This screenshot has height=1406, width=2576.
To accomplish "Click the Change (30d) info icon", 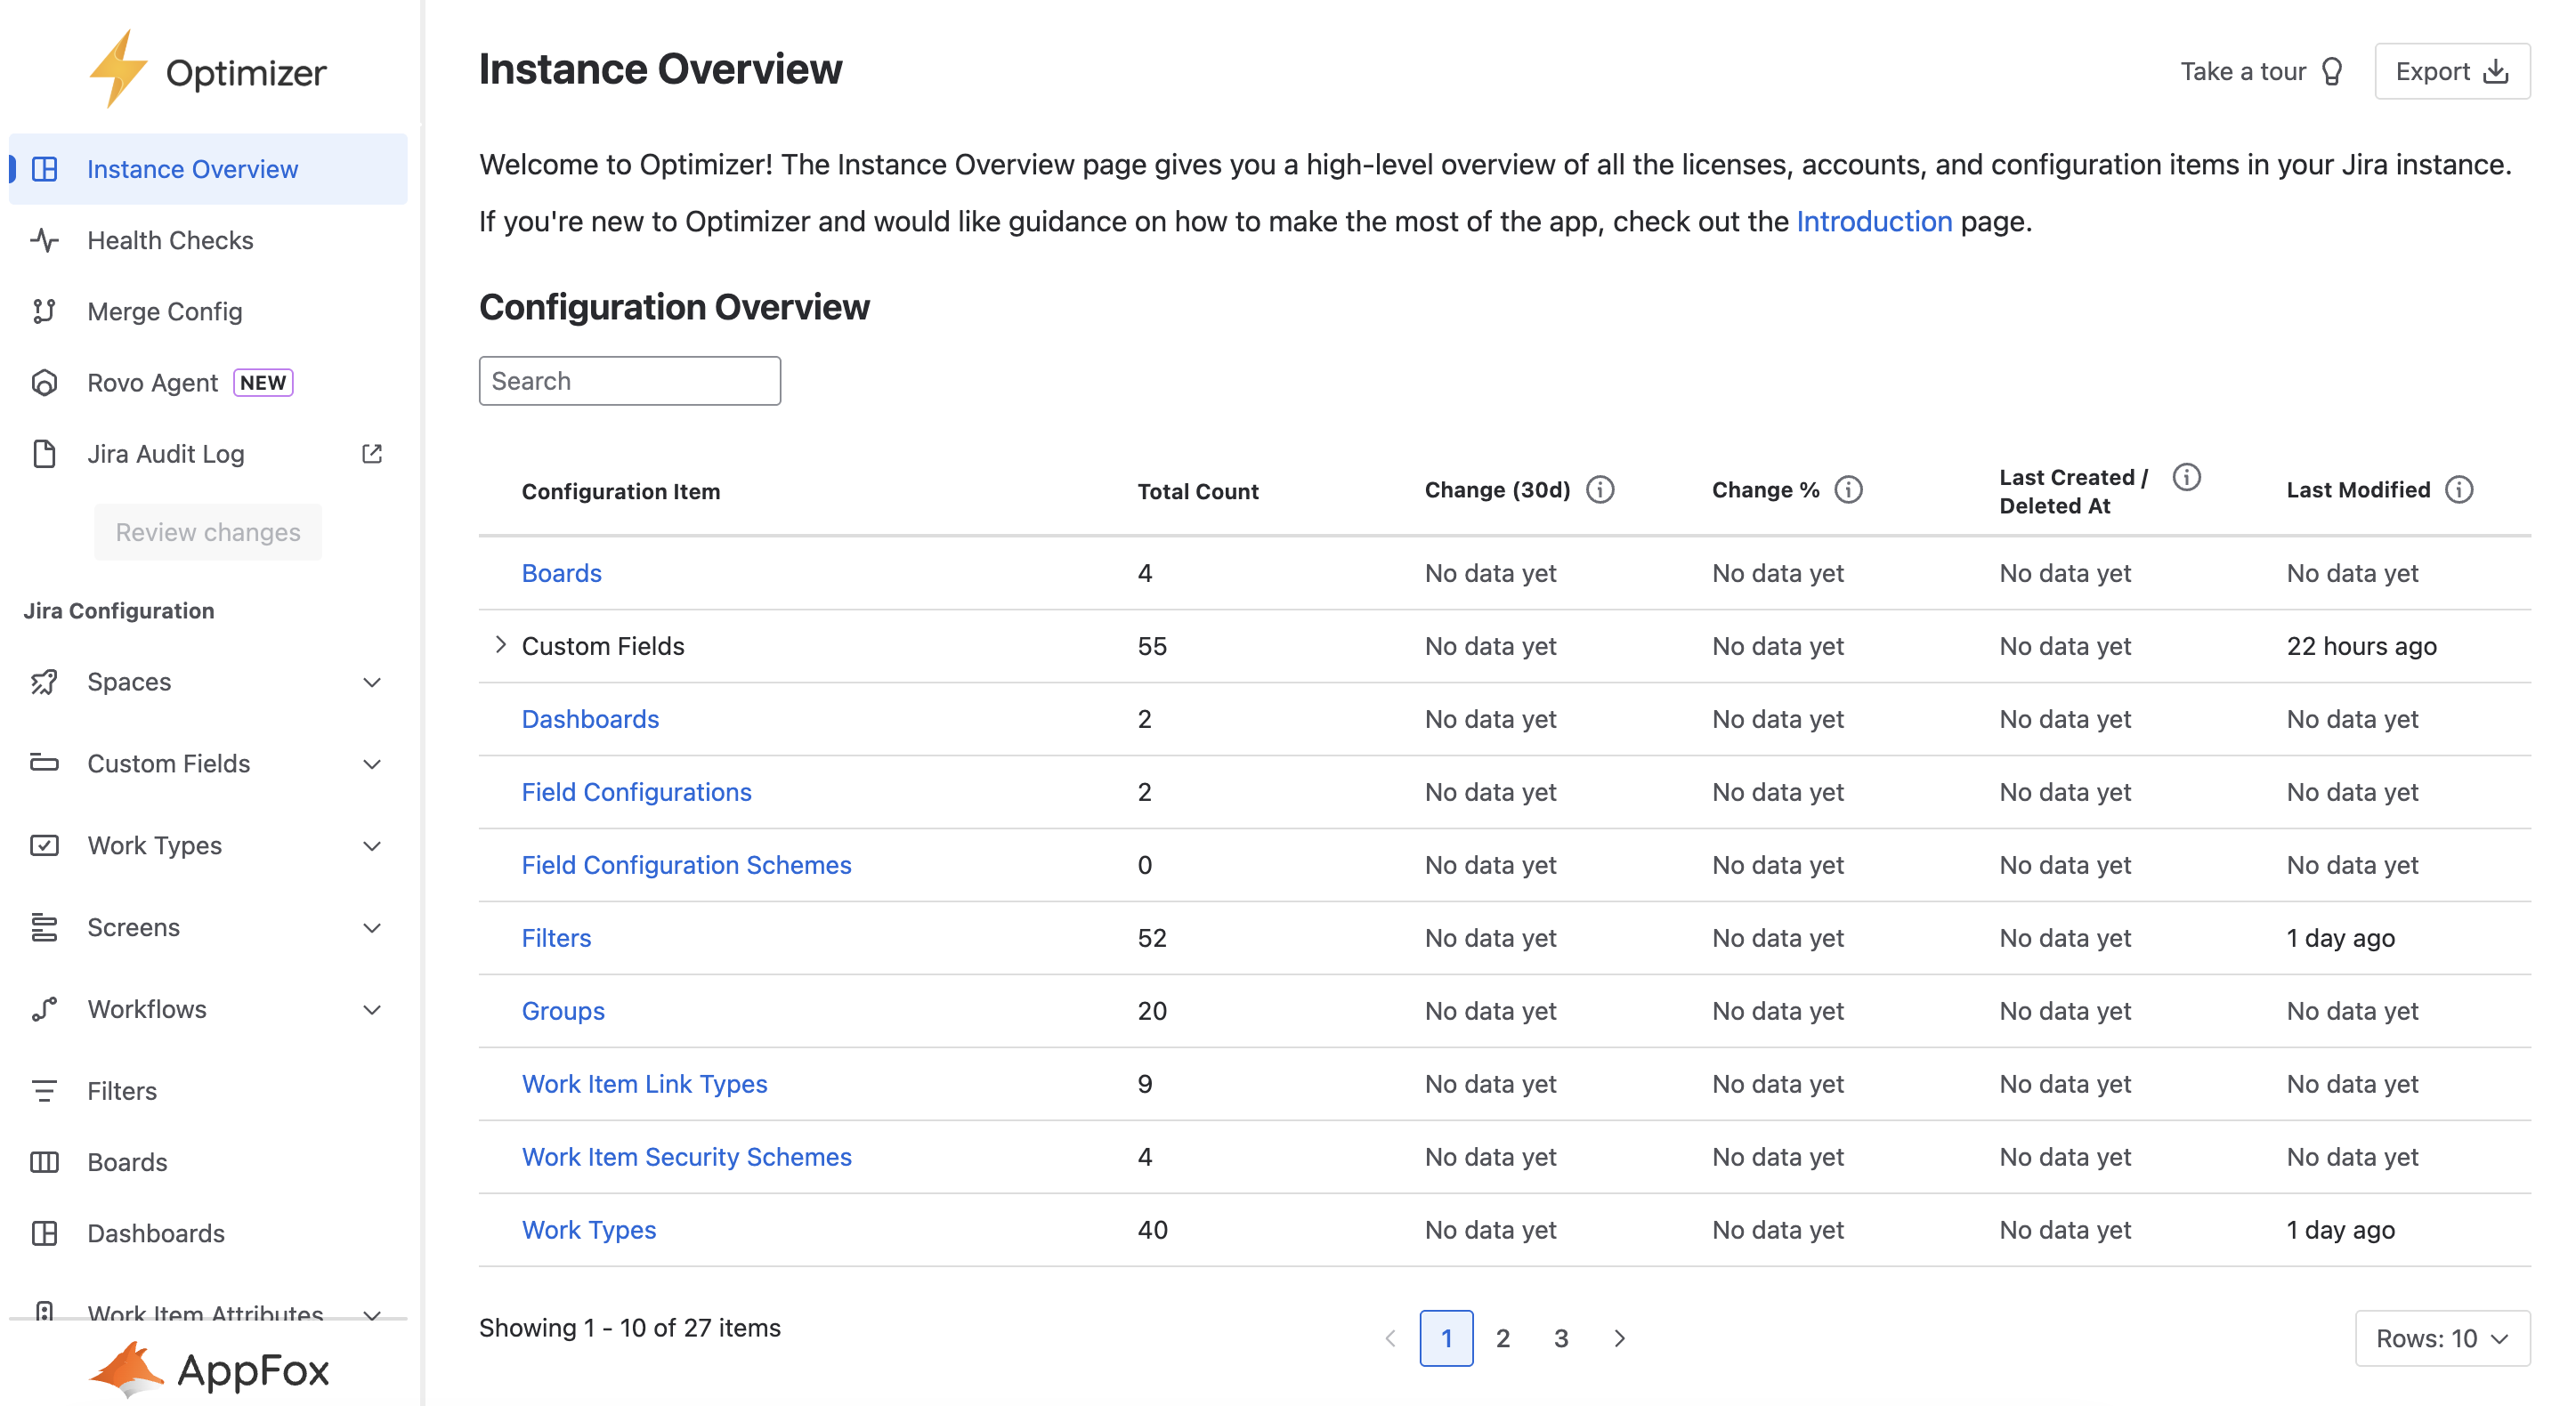I will click(1600, 489).
